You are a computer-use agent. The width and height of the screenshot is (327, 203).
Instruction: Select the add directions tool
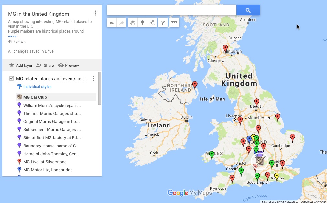pos(163,23)
